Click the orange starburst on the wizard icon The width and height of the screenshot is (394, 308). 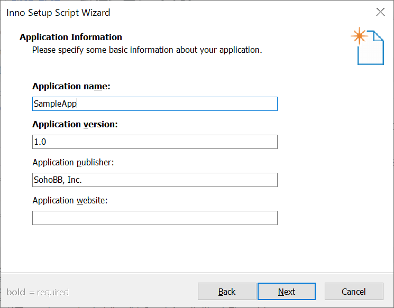[359, 36]
